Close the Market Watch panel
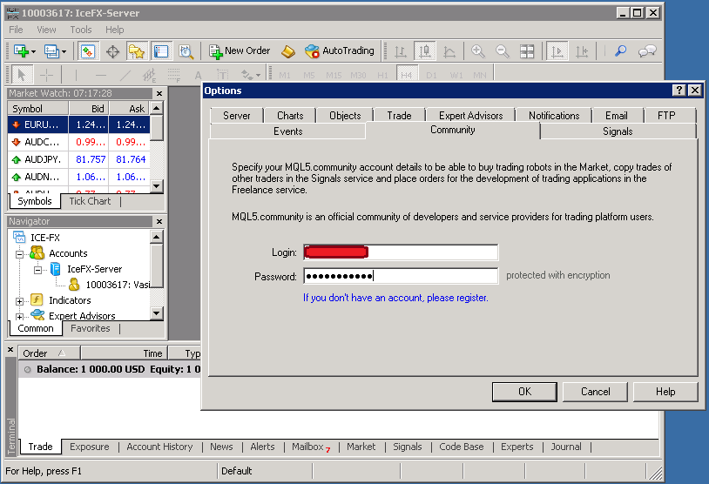The height and width of the screenshot is (484, 709). 159,93
